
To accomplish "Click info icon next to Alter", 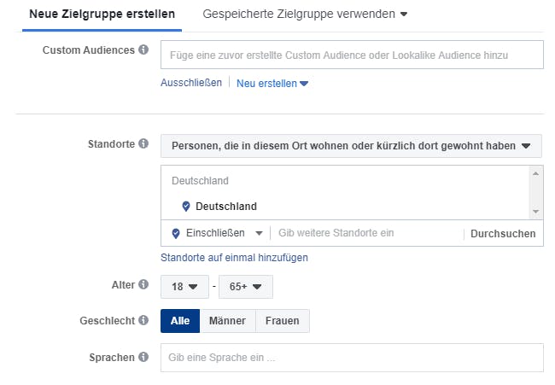I will click(x=143, y=285).
